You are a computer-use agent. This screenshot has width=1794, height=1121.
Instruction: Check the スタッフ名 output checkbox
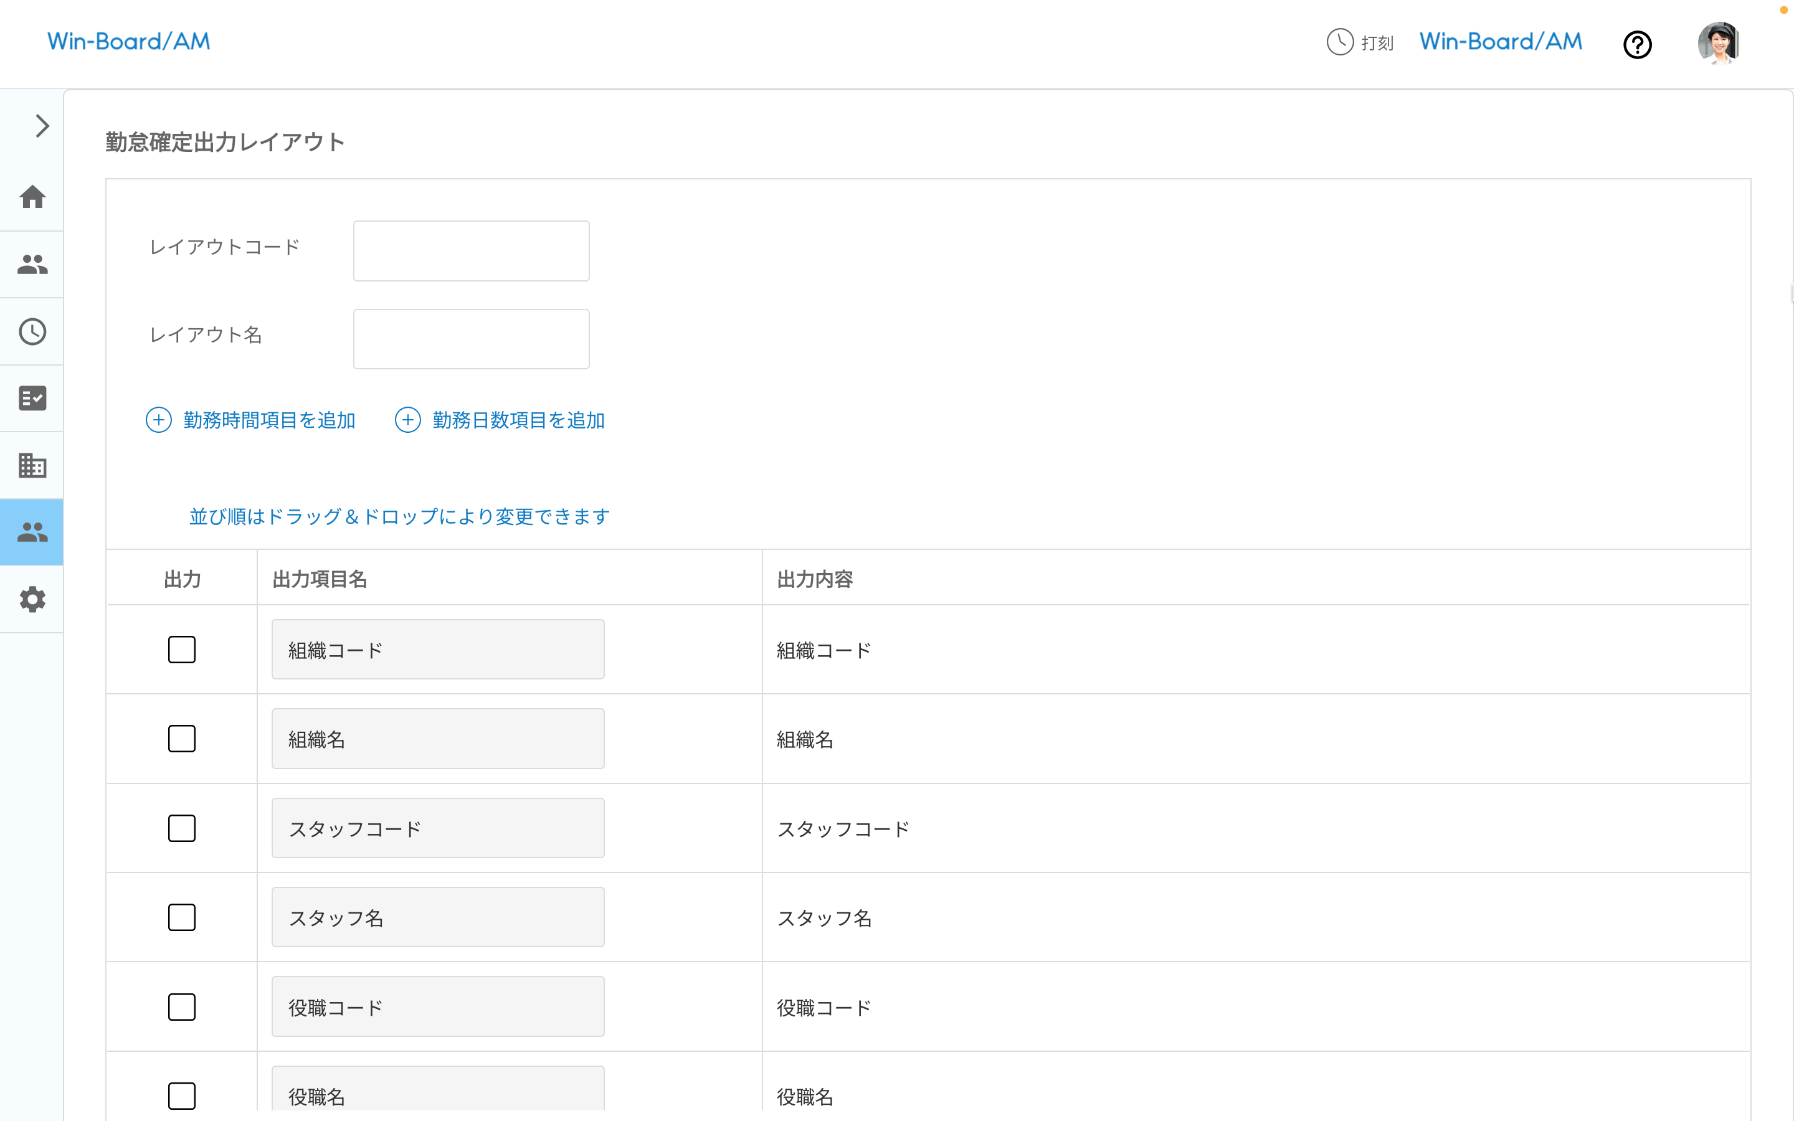coord(182,917)
